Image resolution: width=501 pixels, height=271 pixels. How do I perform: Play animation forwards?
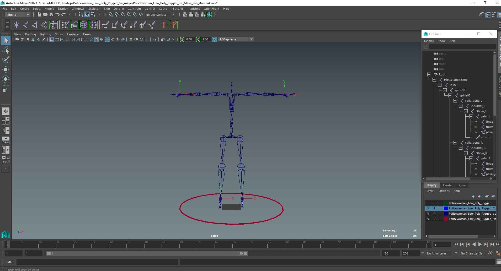coord(480,244)
